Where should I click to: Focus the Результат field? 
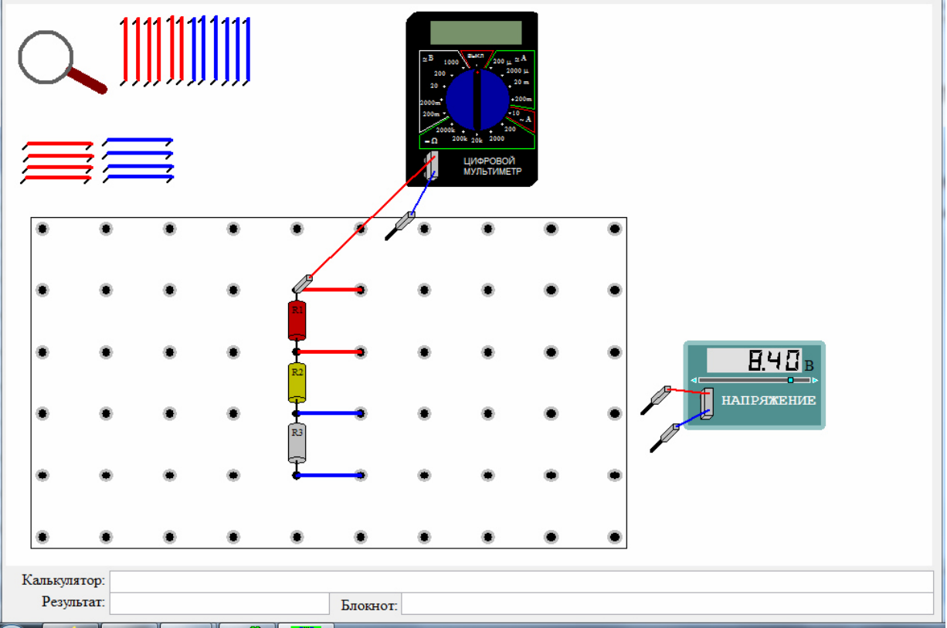click(220, 603)
